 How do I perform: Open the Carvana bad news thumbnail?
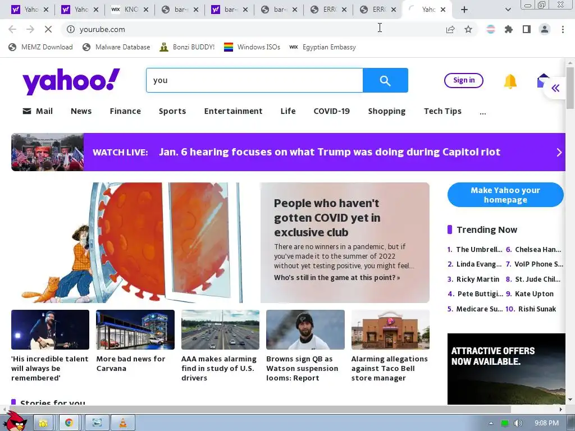[x=135, y=329]
